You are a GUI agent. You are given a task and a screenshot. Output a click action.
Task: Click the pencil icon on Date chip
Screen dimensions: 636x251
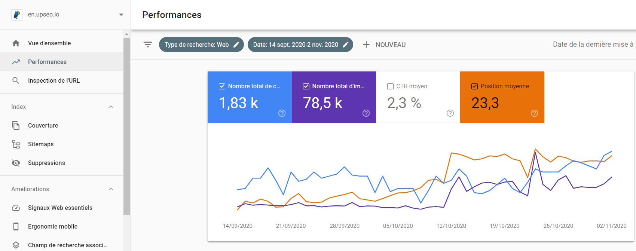pos(346,45)
